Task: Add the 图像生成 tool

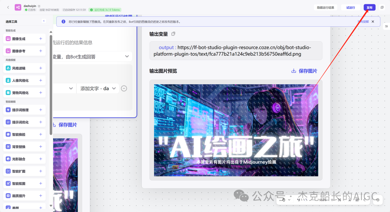Action: coord(40,39)
